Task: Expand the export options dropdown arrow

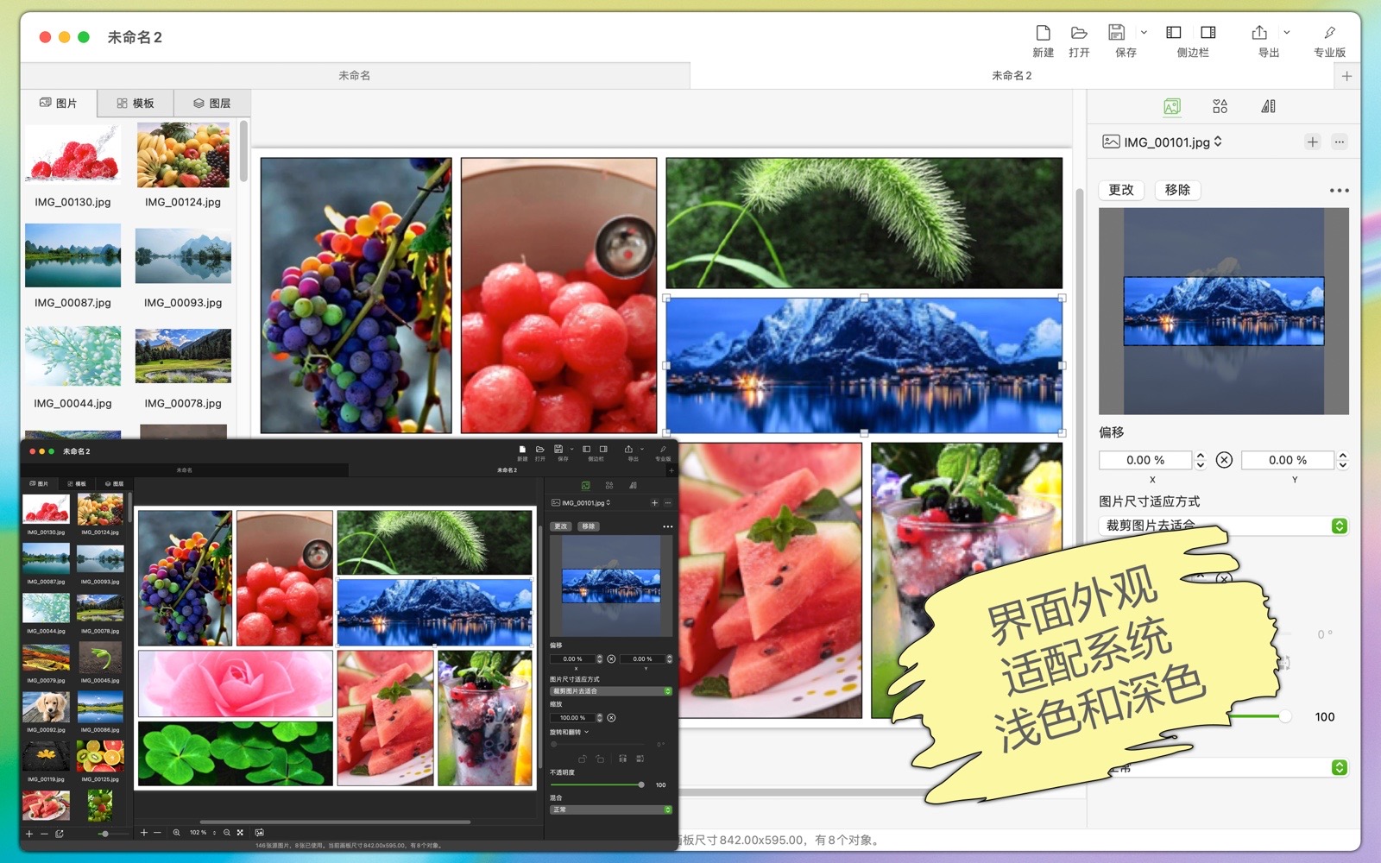Action: click(x=1286, y=33)
